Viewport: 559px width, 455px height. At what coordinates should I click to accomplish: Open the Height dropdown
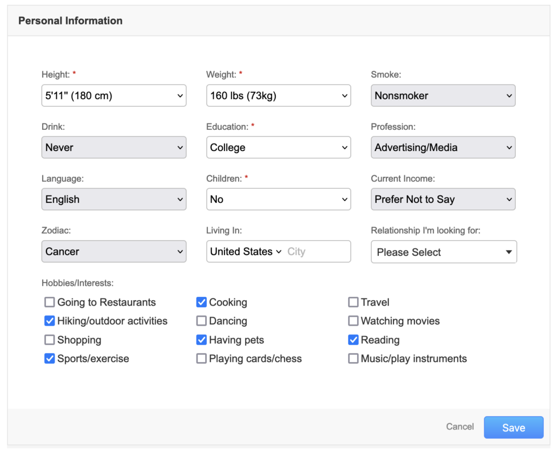(114, 95)
